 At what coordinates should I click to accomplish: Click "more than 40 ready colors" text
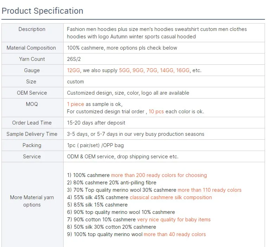click(x=175, y=234)
